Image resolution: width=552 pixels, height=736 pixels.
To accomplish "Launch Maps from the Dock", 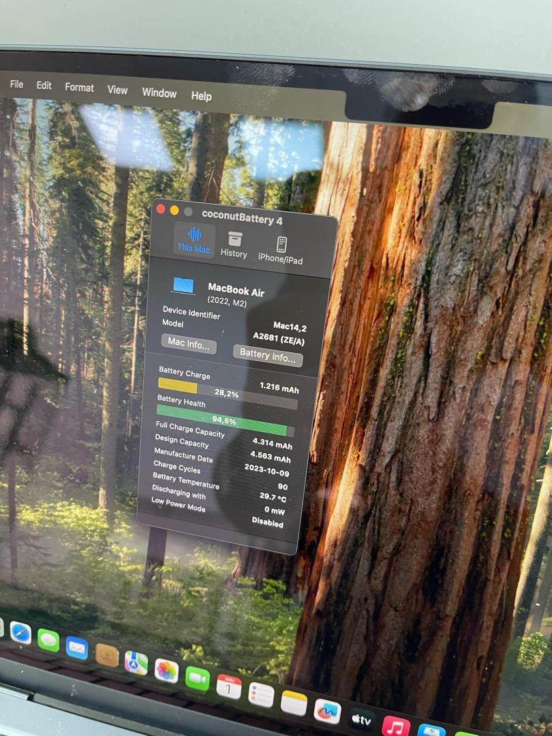I will point(136,663).
